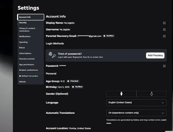The width and height of the screenshot is (173, 132).
Task: Select the male gender icon
Action: pyautogui.click(x=121, y=94)
